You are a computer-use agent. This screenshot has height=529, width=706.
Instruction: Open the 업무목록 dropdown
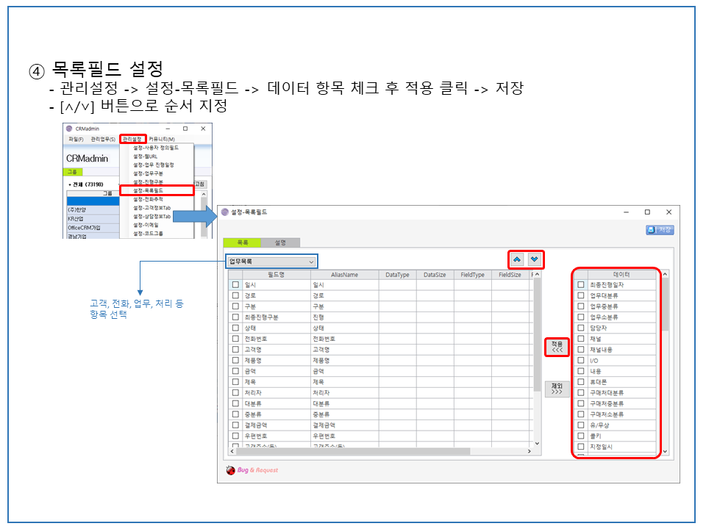pos(271,262)
